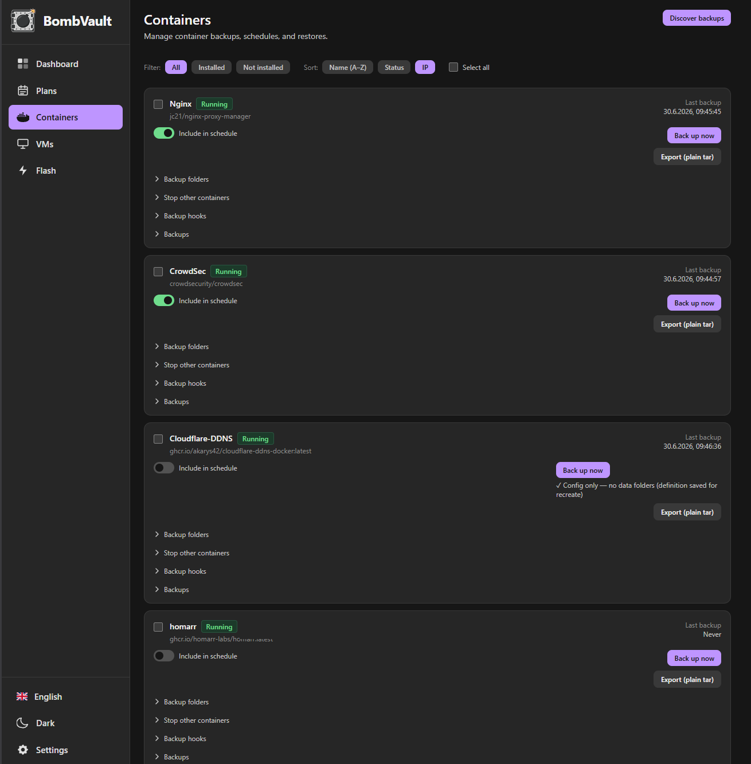This screenshot has height=764, width=751.
Task: Filter containers by All
Action: [x=176, y=67]
